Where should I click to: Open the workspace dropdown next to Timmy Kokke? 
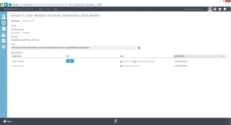[x=206, y=9]
